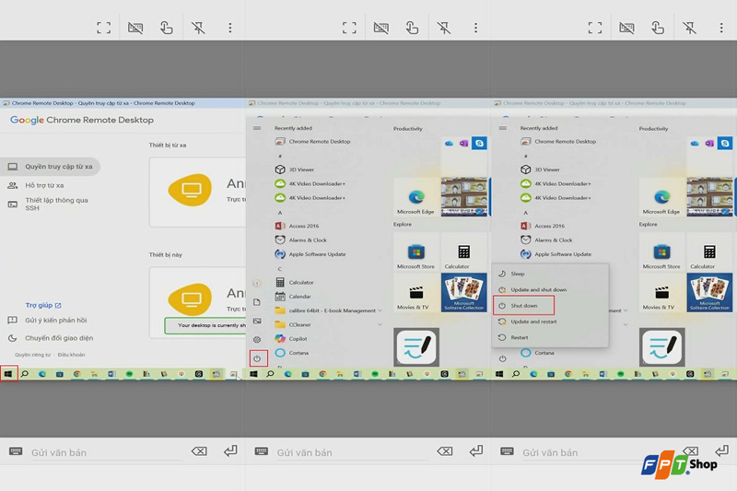Open the three-dot menu in left panel toolbar
Screen dimensions: 737x491
[x=229, y=28]
